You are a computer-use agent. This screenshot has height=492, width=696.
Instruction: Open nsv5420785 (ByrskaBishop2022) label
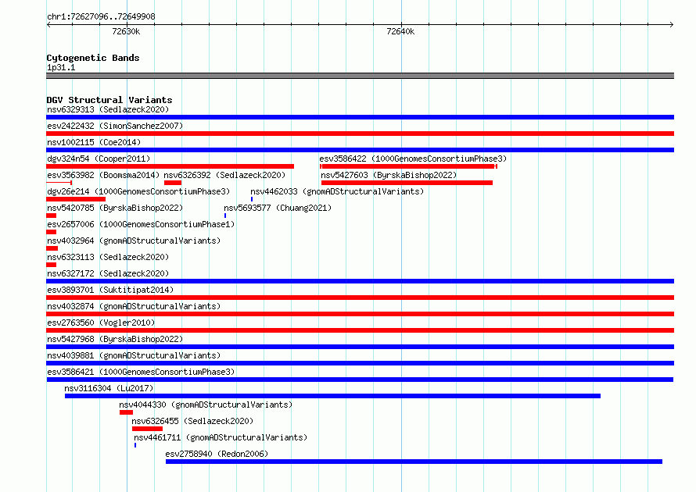point(115,208)
